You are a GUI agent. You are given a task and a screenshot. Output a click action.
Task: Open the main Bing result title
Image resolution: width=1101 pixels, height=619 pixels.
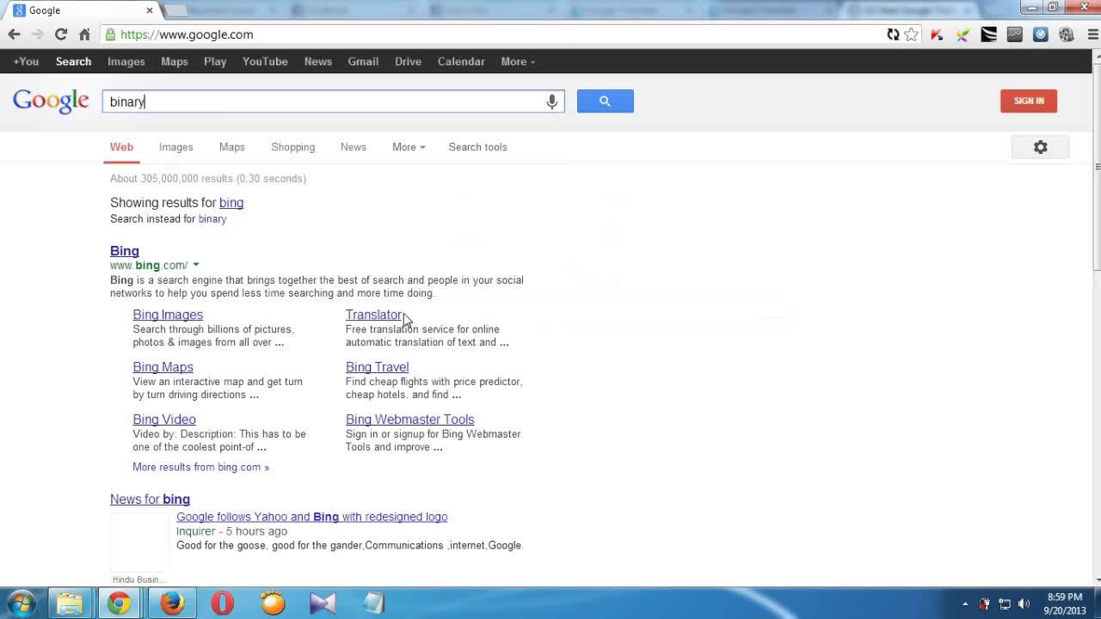click(124, 251)
